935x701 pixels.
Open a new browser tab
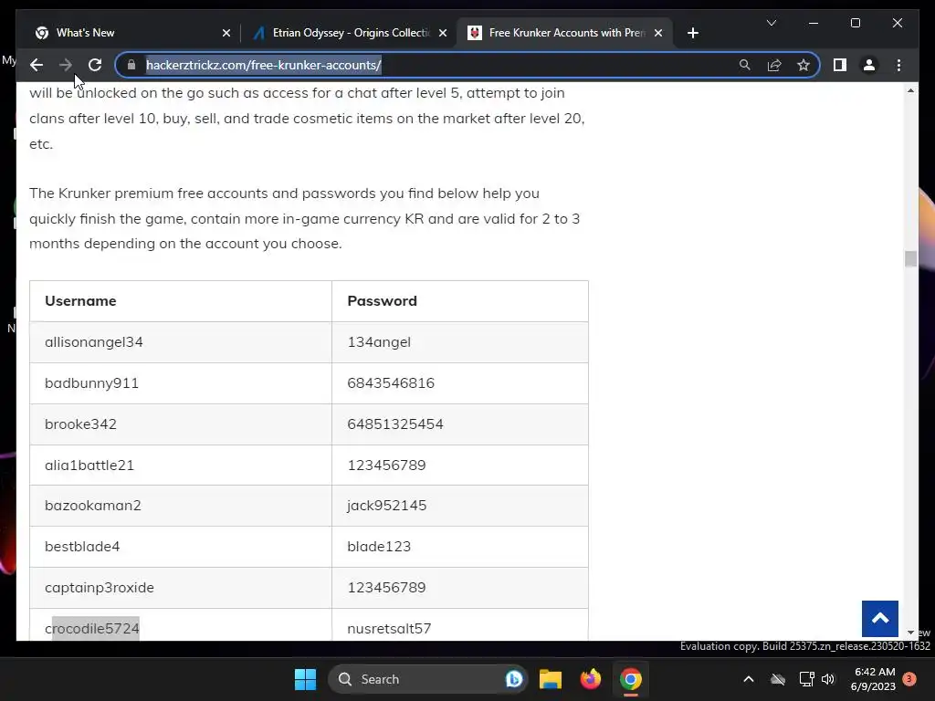pyautogui.click(x=692, y=33)
